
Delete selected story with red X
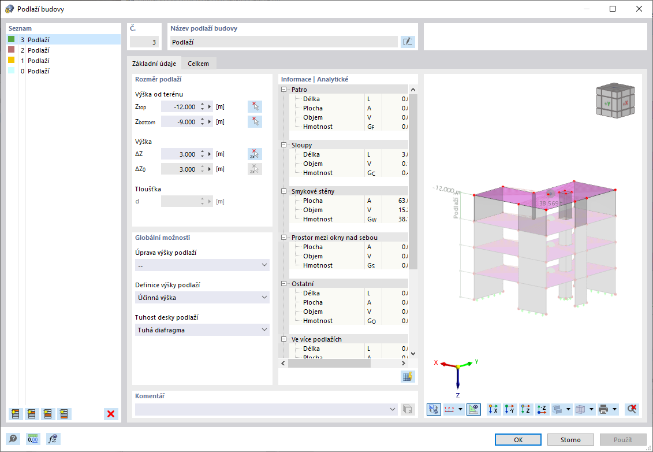(x=111, y=414)
